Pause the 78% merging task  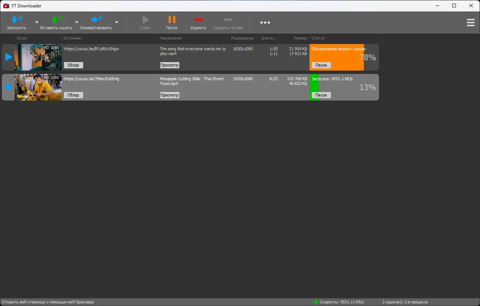click(321, 65)
